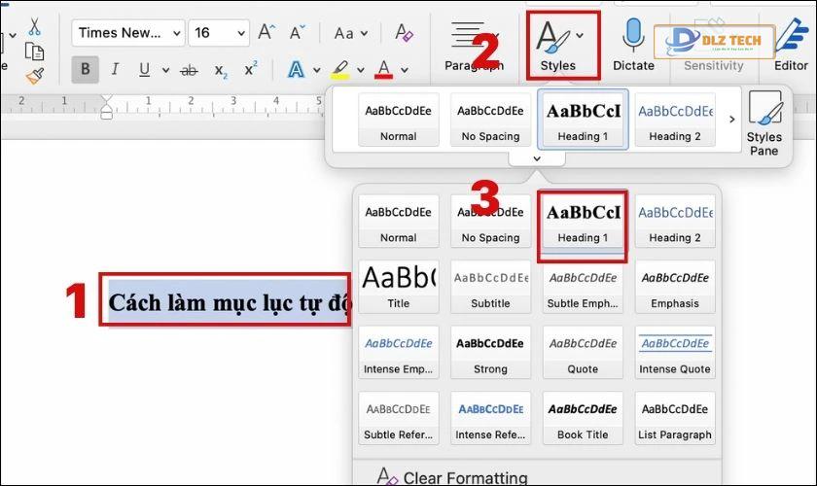Select Normal style in ribbon gallery
817x486 pixels.
click(x=398, y=120)
